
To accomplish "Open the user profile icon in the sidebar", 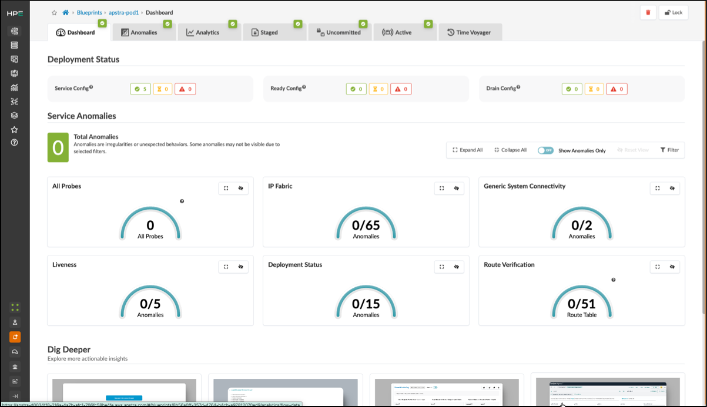I will click(15, 322).
